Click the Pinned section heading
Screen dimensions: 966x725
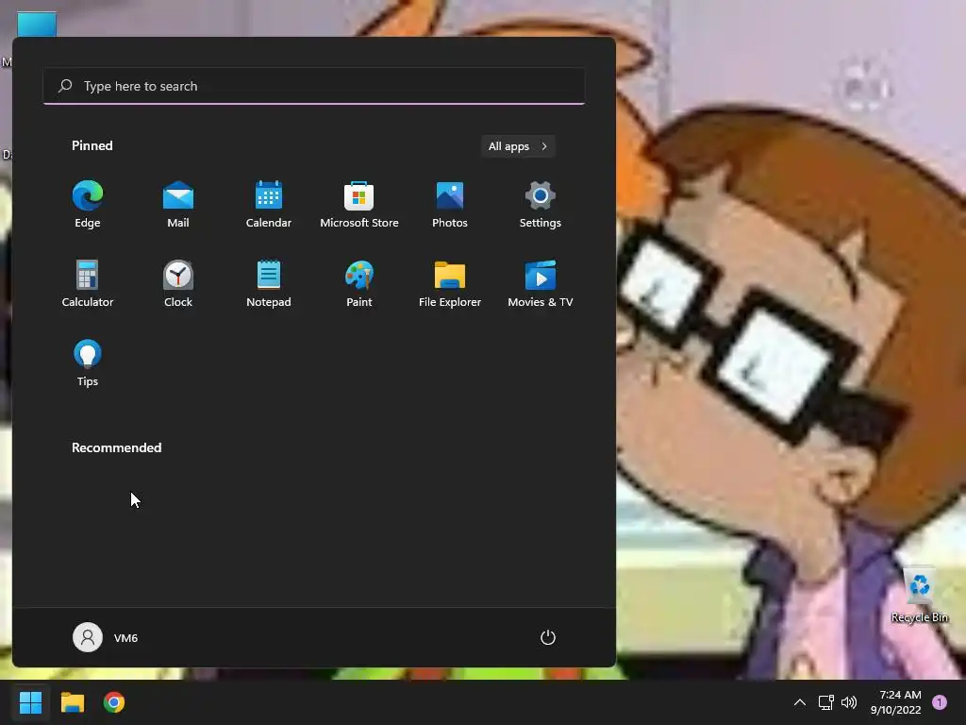tap(92, 145)
